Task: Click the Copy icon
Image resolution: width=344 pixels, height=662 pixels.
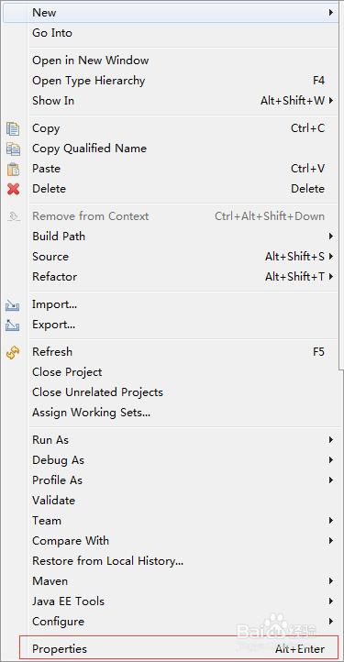Action: tap(13, 128)
